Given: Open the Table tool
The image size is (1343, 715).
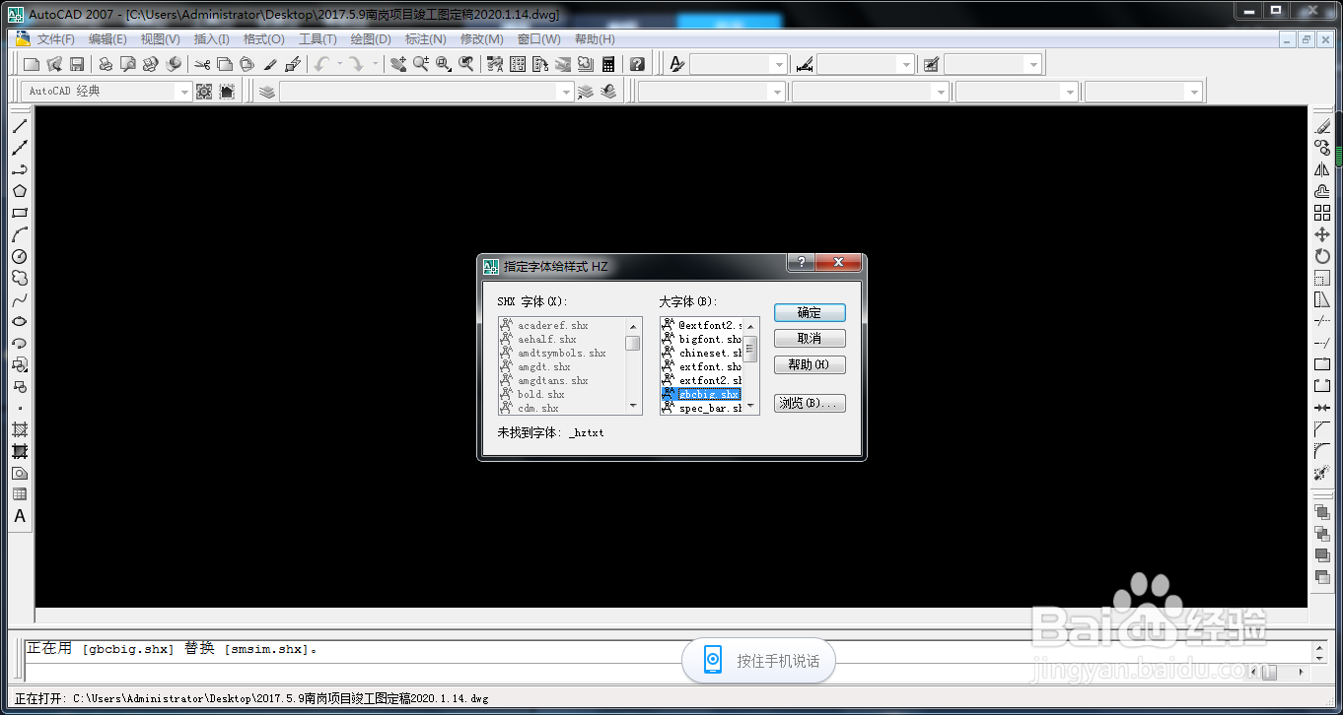Looking at the screenshot, I should pos(20,494).
